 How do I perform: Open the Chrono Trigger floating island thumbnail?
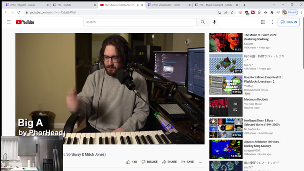[226, 64]
